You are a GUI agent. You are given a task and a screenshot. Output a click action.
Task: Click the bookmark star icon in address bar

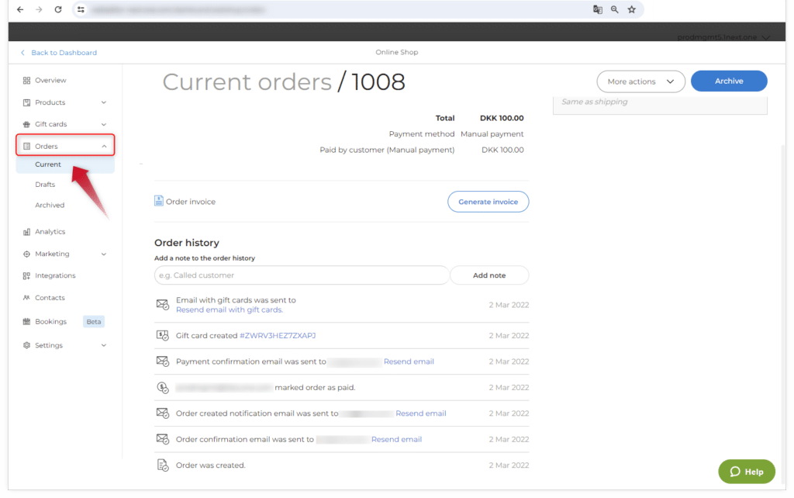click(x=631, y=9)
